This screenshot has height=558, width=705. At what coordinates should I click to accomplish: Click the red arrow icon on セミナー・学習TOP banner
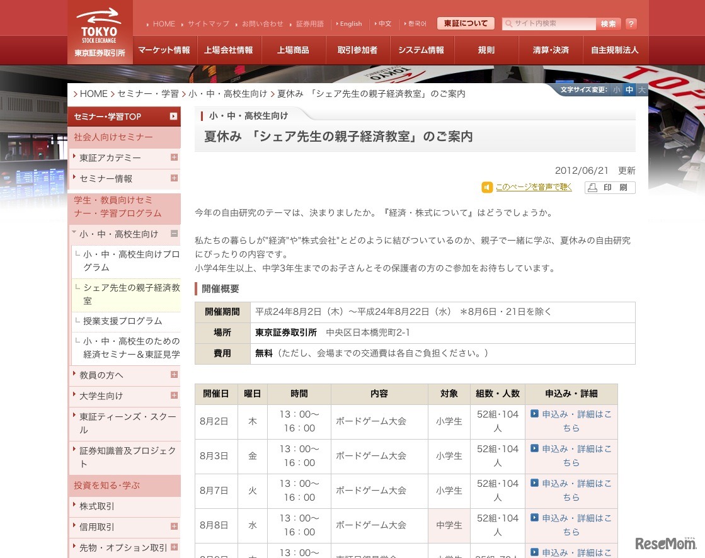click(x=173, y=116)
